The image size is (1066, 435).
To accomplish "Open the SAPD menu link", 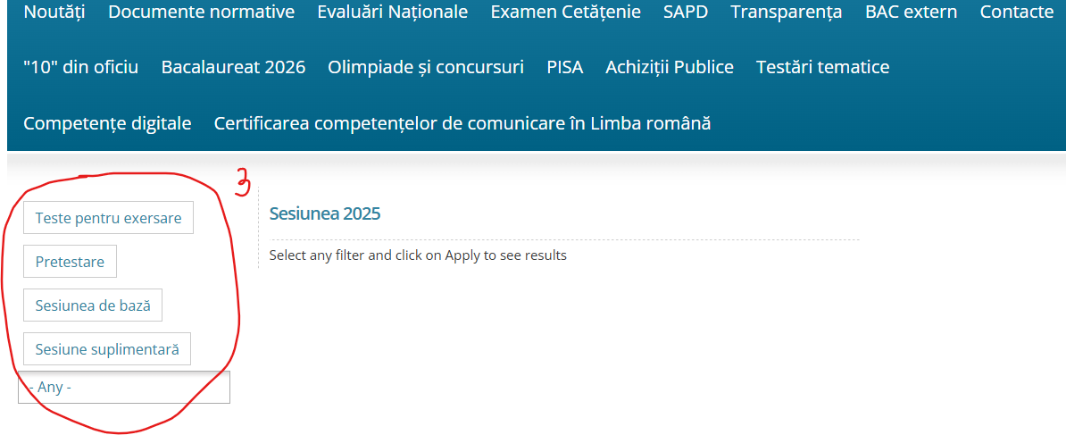I will 686,12.
